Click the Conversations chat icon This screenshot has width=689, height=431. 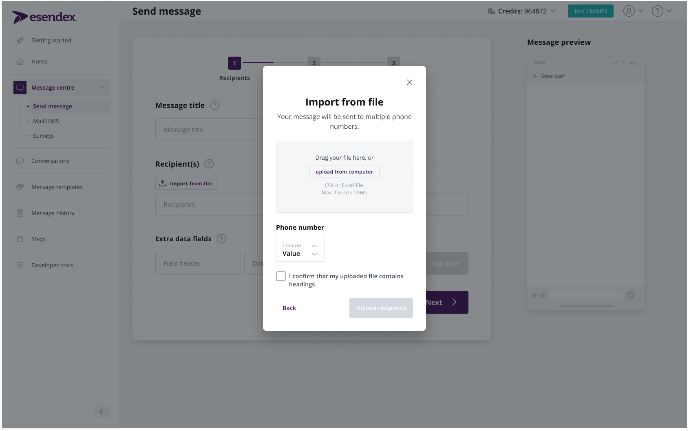(20, 161)
